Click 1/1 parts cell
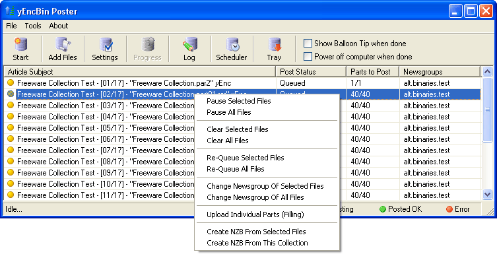The width and height of the screenshot is (497, 258). (356, 83)
